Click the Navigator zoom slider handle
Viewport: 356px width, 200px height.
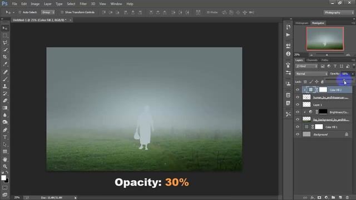(x=327, y=55)
